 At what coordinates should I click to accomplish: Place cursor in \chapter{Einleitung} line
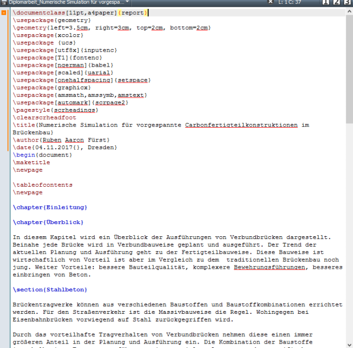tap(50, 208)
